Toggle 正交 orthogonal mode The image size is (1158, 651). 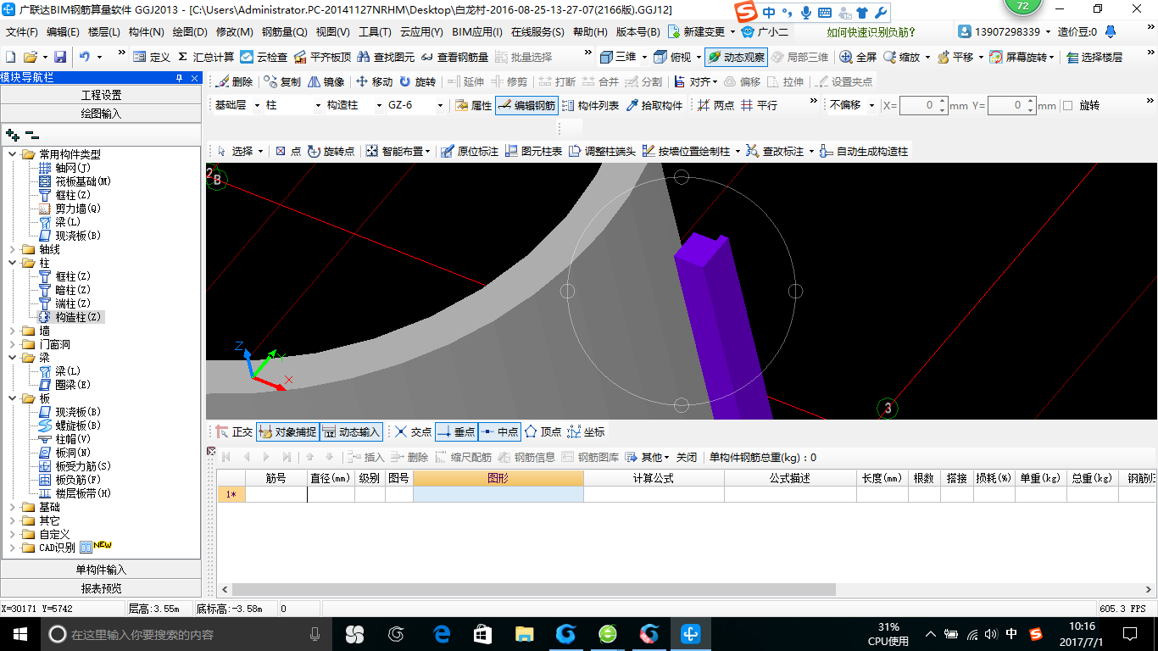point(234,431)
